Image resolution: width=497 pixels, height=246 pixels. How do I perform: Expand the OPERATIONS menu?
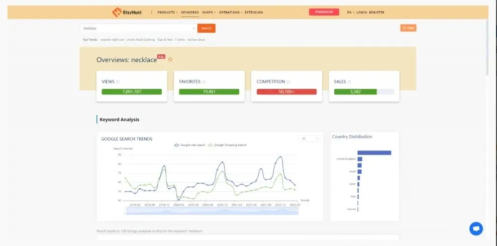(x=231, y=13)
